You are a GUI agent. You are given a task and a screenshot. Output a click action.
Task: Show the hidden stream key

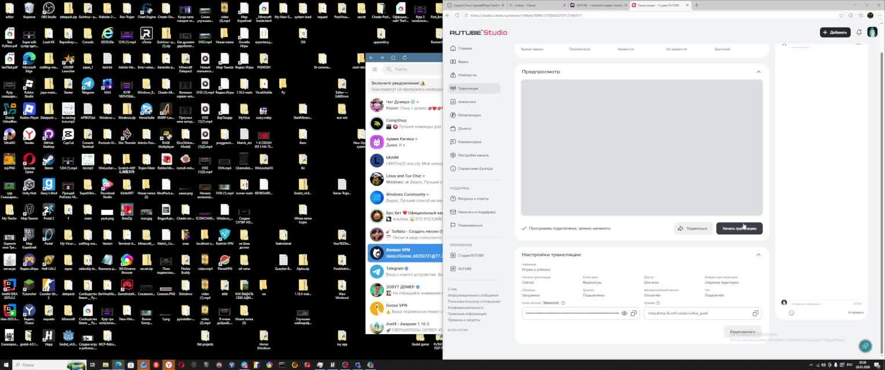(624, 313)
